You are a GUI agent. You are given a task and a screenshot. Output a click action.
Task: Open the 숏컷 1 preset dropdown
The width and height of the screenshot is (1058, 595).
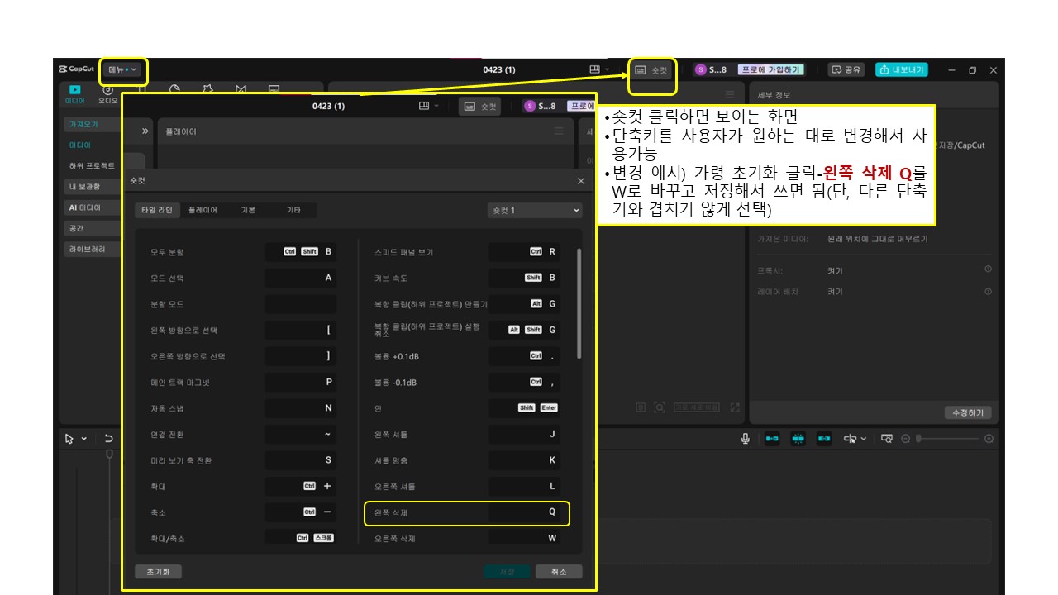click(535, 211)
